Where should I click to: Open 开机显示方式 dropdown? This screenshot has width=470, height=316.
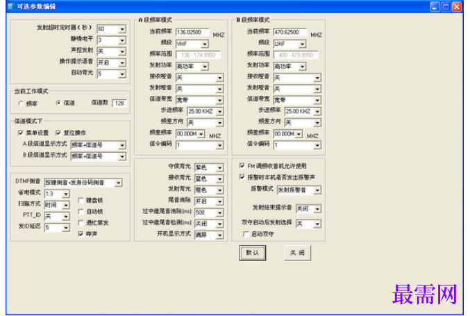point(209,235)
